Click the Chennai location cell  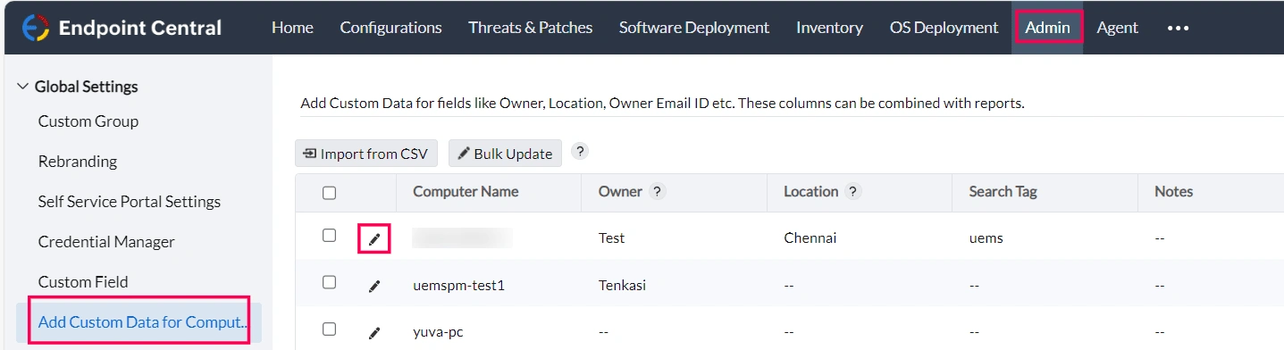810,238
